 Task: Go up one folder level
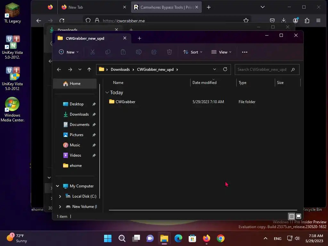(89, 70)
